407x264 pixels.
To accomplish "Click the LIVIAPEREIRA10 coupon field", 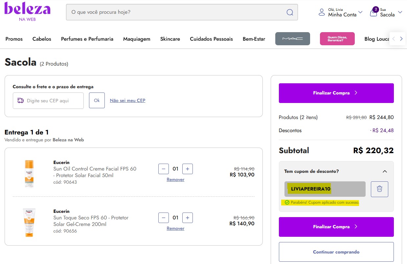I will pyautogui.click(x=325, y=189).
